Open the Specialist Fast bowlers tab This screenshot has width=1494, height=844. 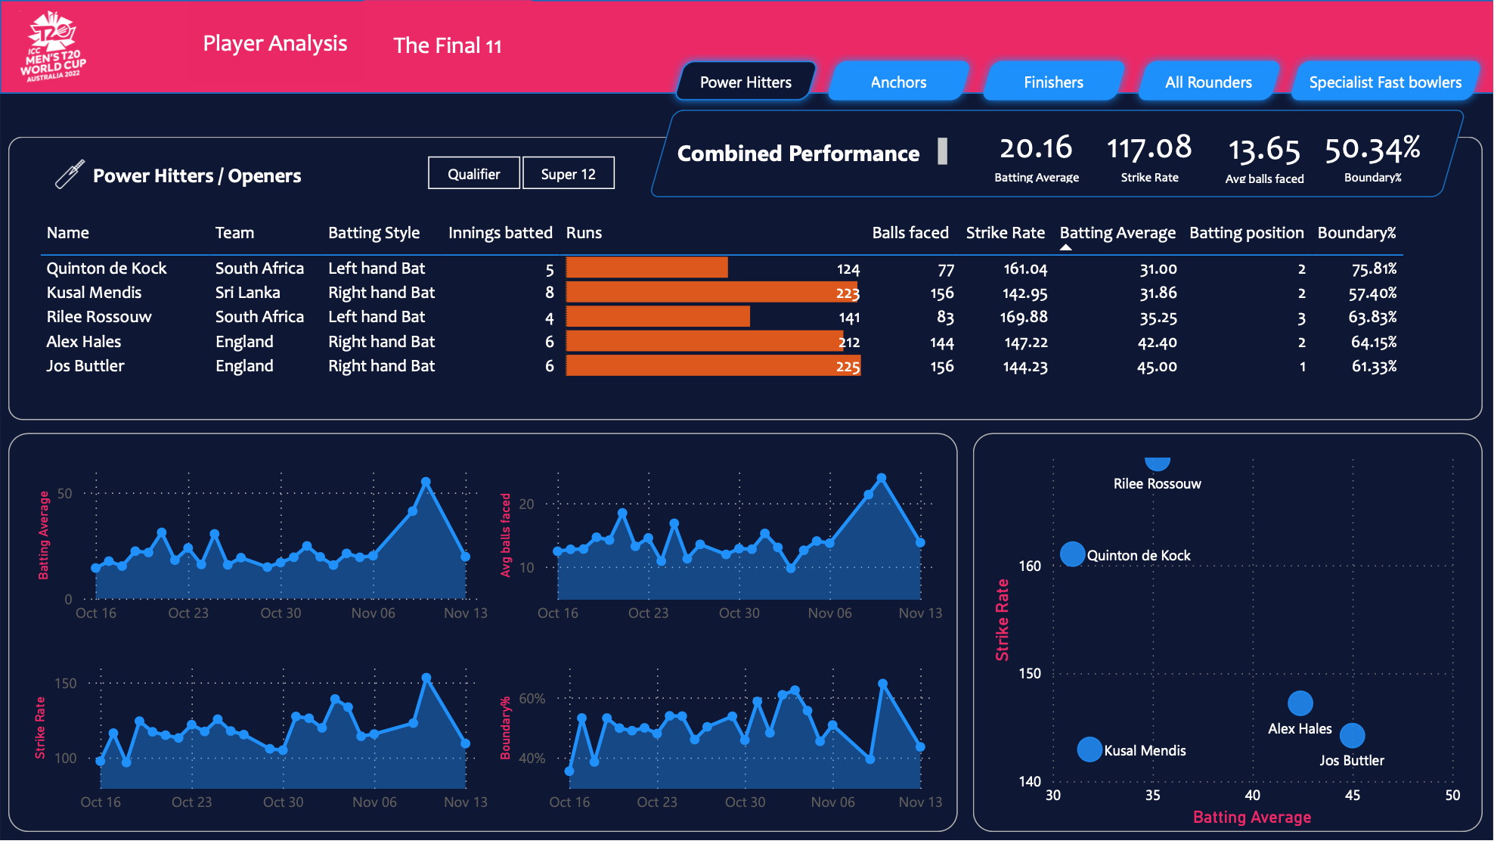1384,82
